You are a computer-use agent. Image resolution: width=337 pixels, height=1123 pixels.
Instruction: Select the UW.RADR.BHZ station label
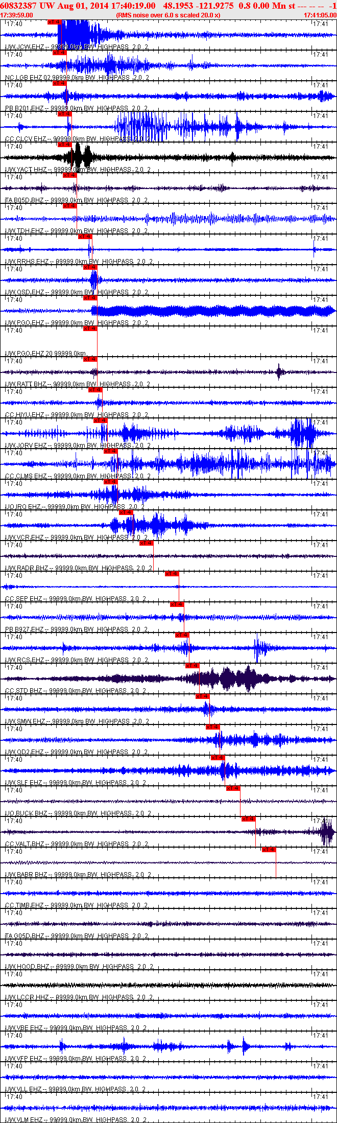click(79, 568)
